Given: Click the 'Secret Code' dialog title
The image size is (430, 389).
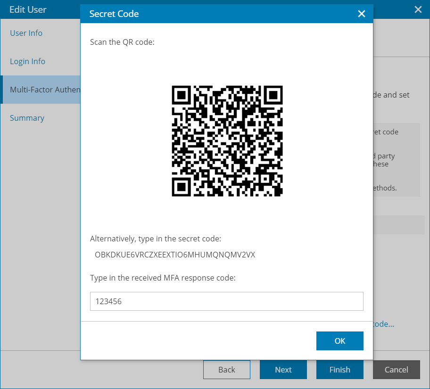Looking at the screenshot, I should [114, 14].
